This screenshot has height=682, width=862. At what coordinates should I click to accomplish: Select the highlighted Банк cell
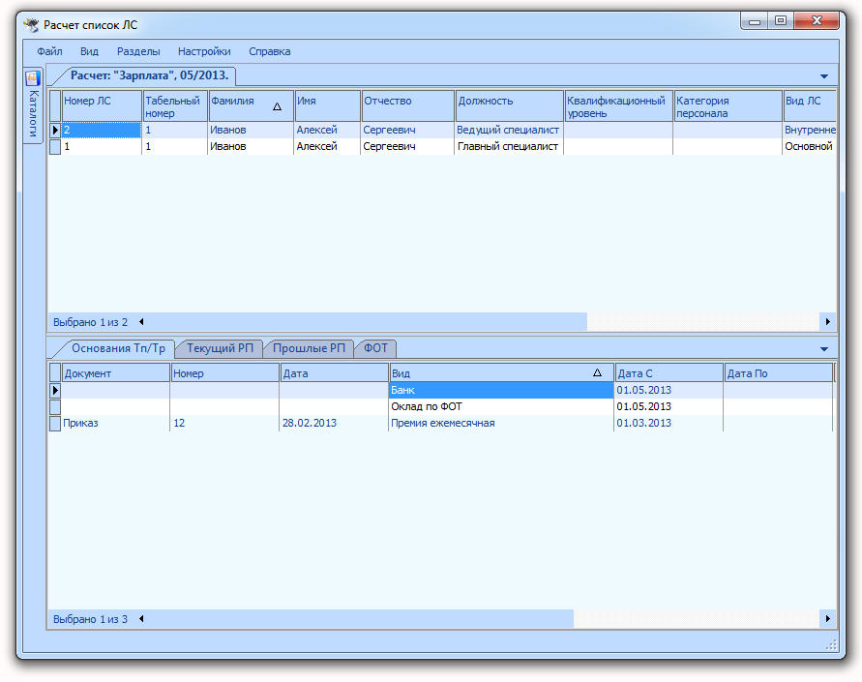tap(501, 390)
